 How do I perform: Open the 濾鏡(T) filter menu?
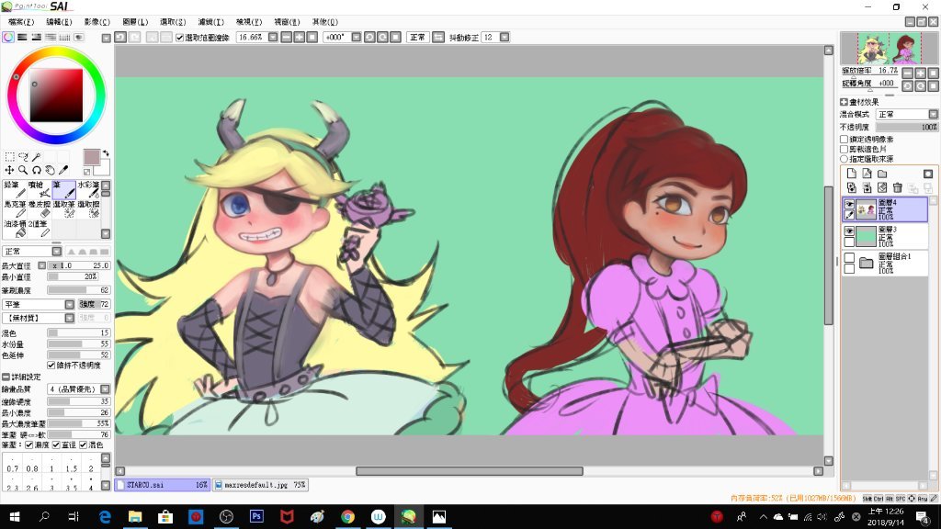click(211, 22)
